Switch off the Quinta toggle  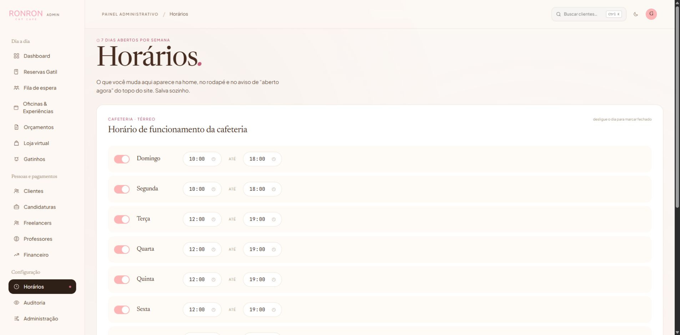click(x=122, y=280)
